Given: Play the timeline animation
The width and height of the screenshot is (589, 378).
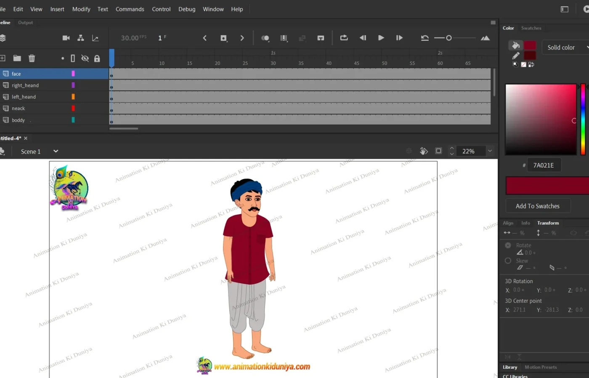Looking at the screenshot, I should tap(381, 38).
